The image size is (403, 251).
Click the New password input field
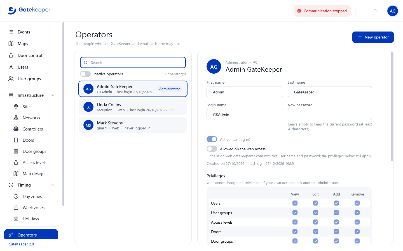[330, 114]
